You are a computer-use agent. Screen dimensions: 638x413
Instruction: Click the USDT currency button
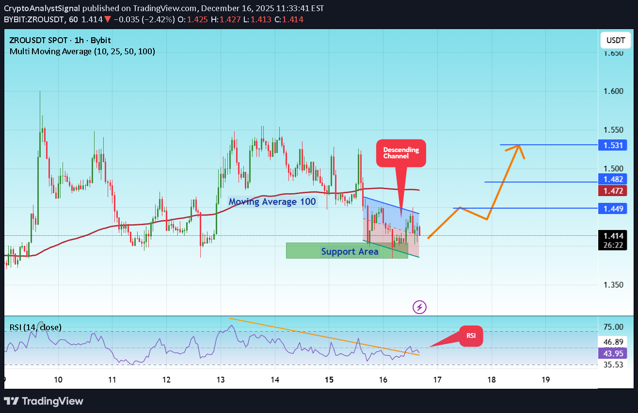(x=615, y=40)
